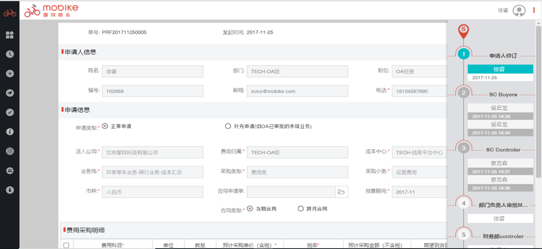Viewport: 542px width, 249px height.
Task: Tick the select-all checkbox in 费用采购明细 table
Action: [x=66, y=245]
